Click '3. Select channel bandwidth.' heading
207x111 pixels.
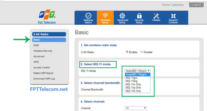pos(101,83)
